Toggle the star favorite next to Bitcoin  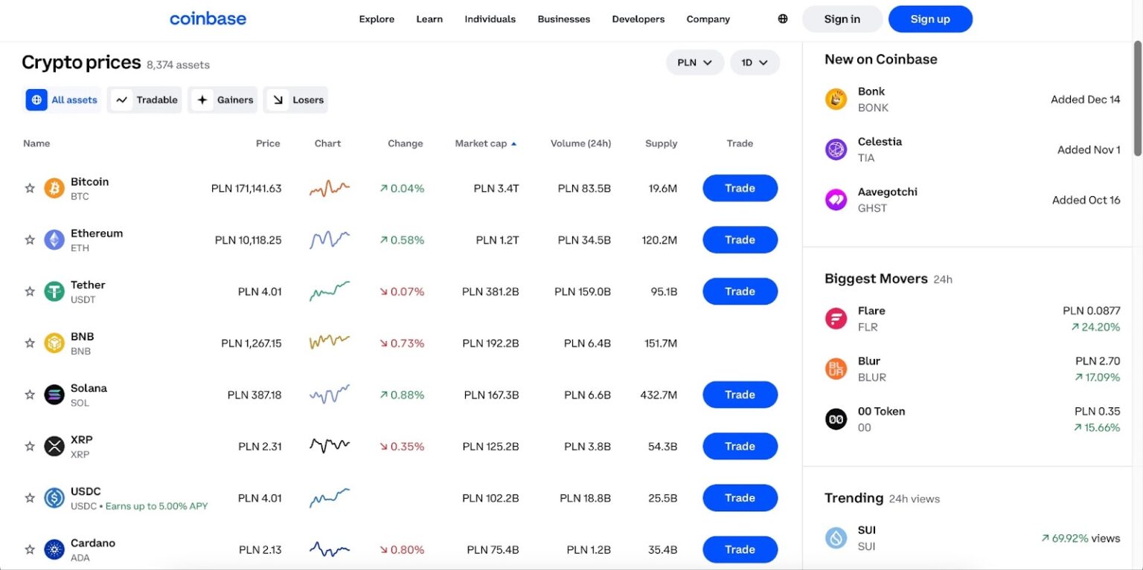(x=30, y=188)
